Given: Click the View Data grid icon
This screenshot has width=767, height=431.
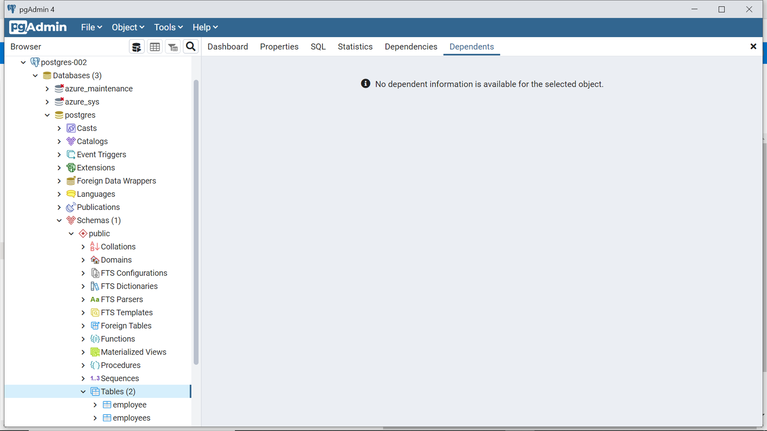Looking at the screenshot, I should click(155, 47).
